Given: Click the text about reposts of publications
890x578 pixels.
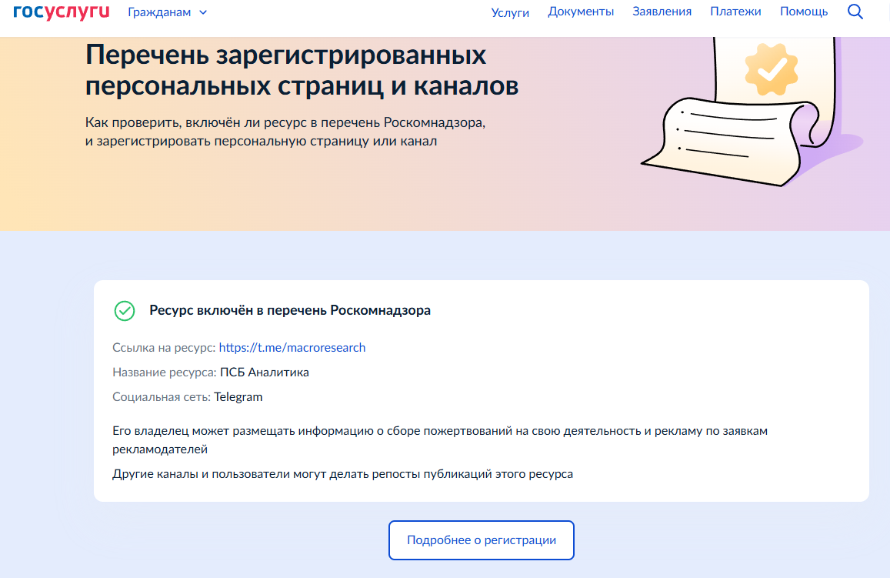Looking at the screenshot, I should [343, 474].
